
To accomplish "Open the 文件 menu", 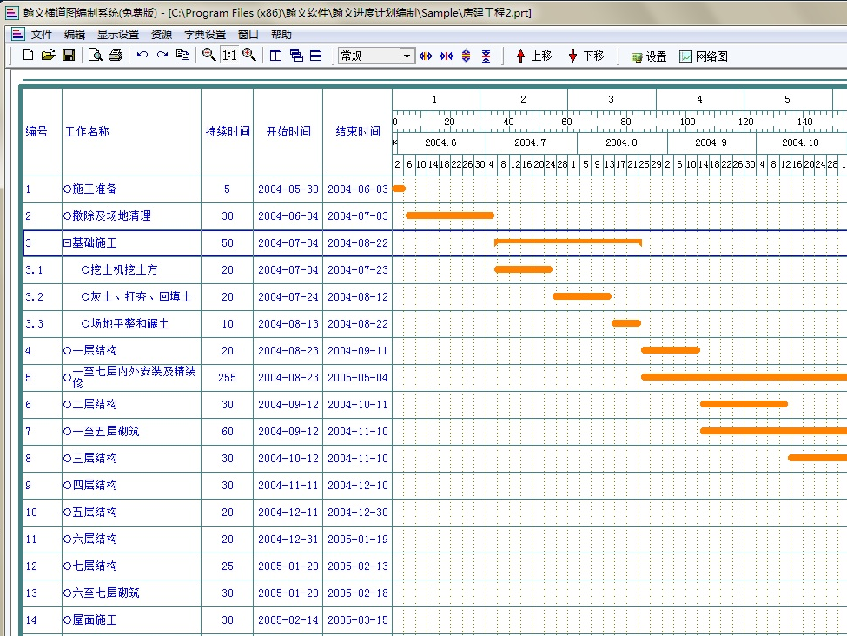I will (x=41, y=35).
